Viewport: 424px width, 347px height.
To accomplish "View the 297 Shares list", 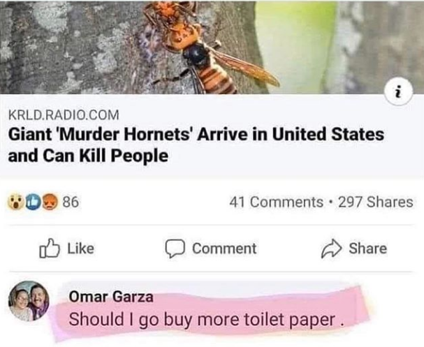I will point(376,202).
